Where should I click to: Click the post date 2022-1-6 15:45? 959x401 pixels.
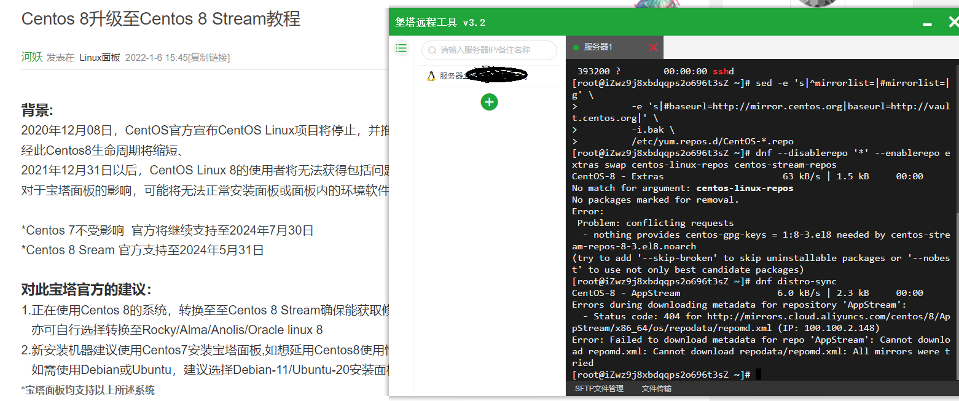156,57
